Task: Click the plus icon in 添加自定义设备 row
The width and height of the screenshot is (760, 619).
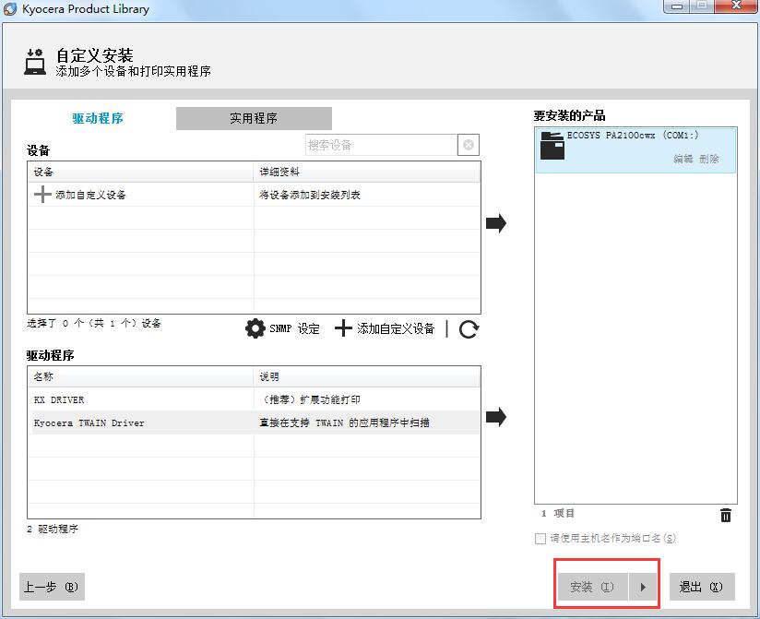Action: [42, 195]
